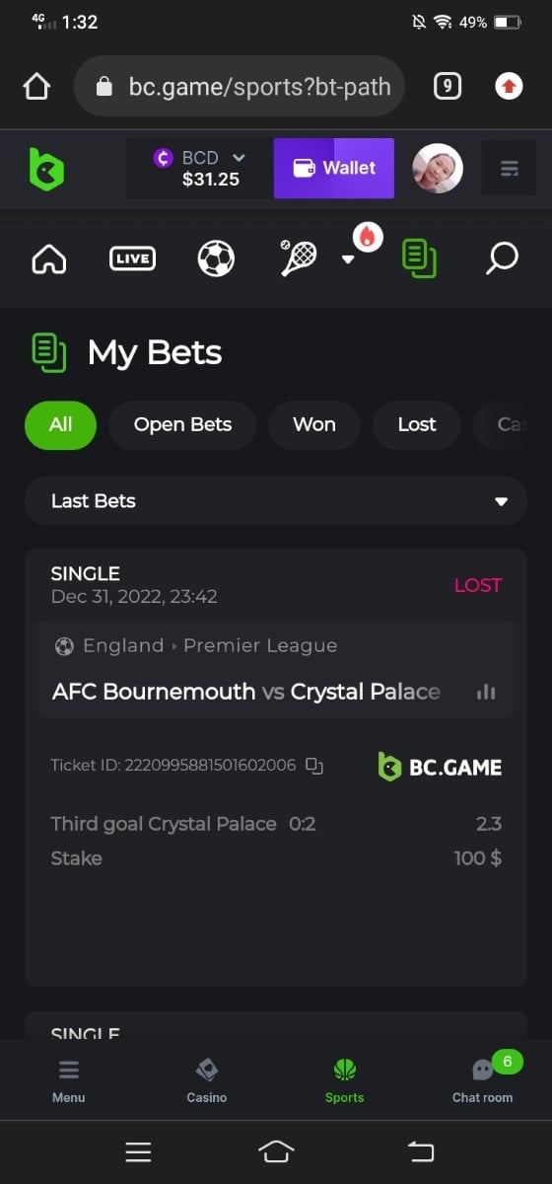Viewport: 552px width, 1184px height.
Task: Open the search magnifier icon
Action: (x=502, y=259)
